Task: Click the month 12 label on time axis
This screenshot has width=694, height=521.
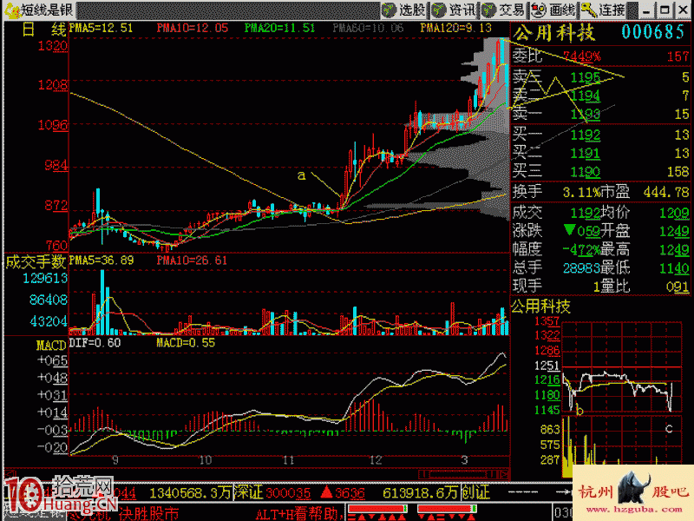Action: (x=376, y=460)
